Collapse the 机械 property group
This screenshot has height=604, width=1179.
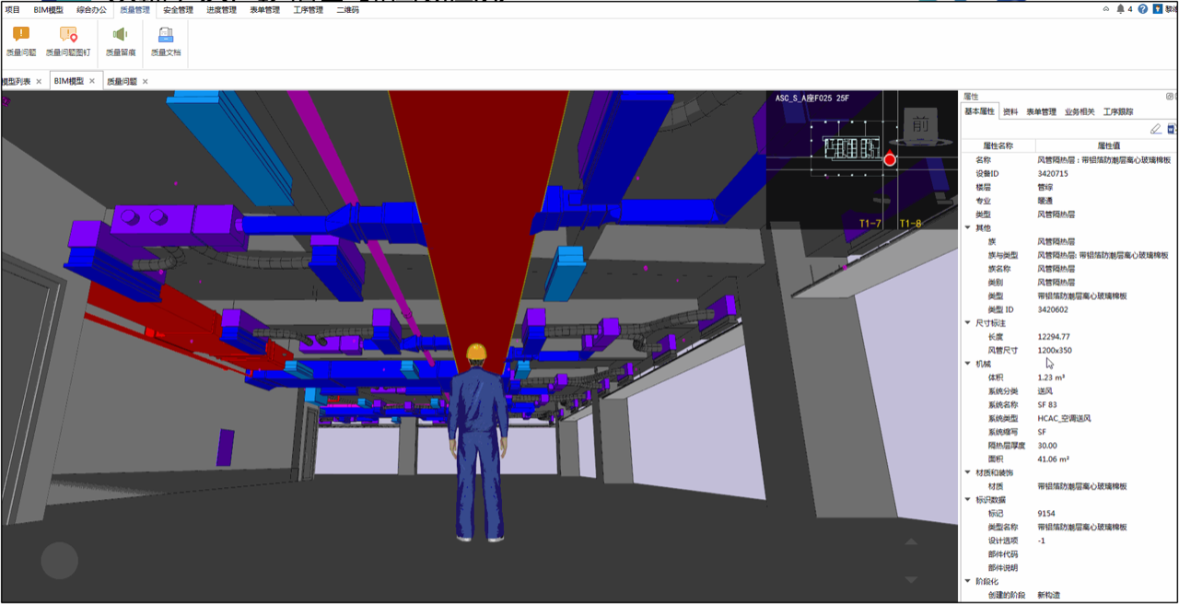click(967, 364)
